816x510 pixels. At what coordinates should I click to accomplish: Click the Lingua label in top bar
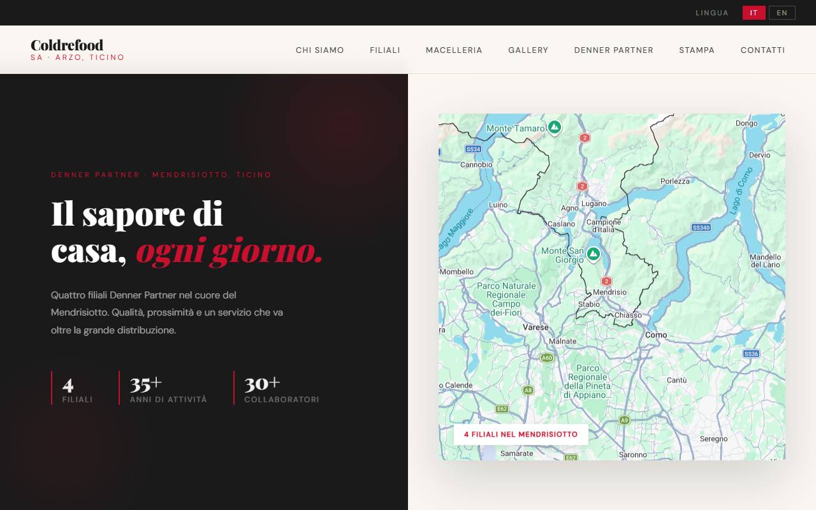point(712,13)
